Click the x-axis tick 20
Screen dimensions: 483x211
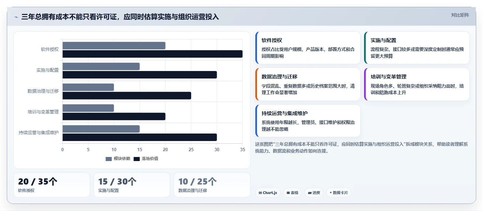point(165,150)
